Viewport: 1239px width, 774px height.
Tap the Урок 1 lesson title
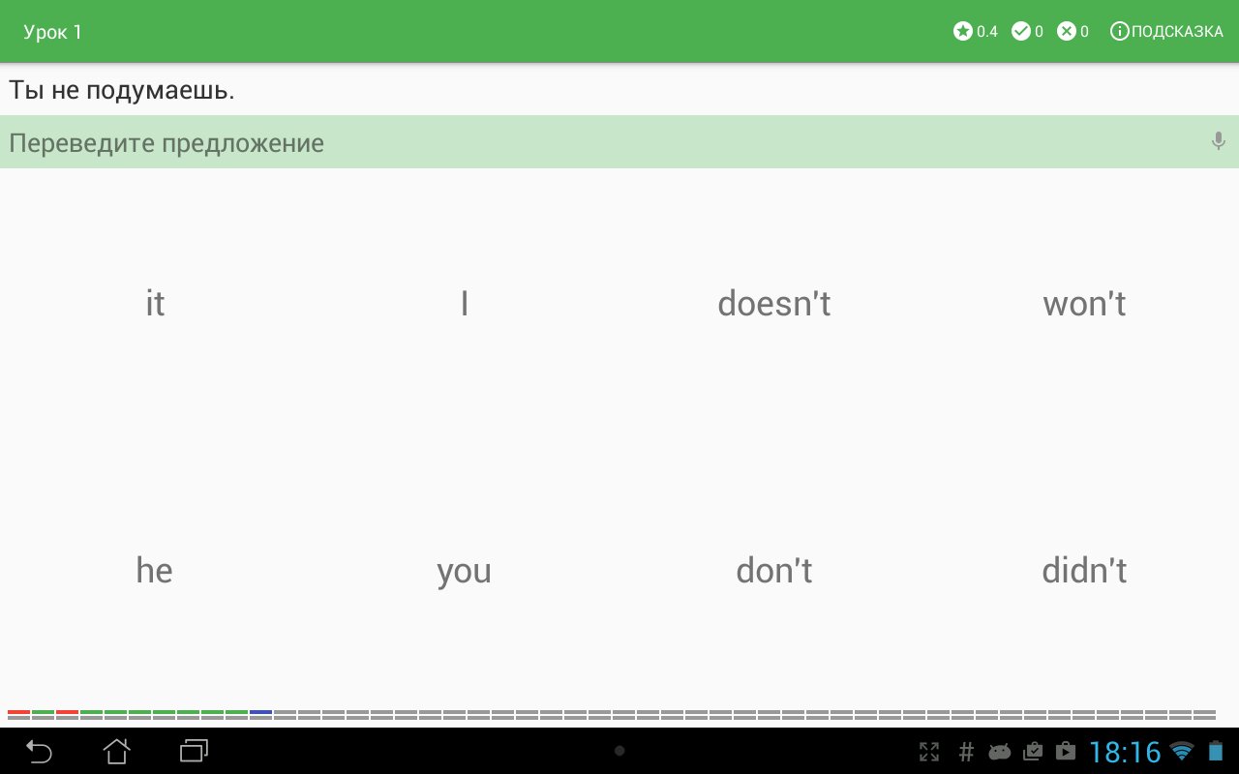coord(53,32)
